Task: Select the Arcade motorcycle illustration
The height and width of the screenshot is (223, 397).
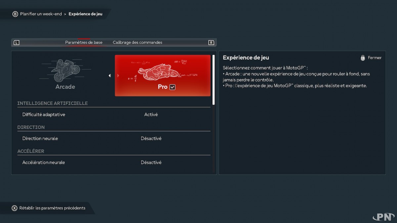Action: pyautogui.click(x=65, y=70)
